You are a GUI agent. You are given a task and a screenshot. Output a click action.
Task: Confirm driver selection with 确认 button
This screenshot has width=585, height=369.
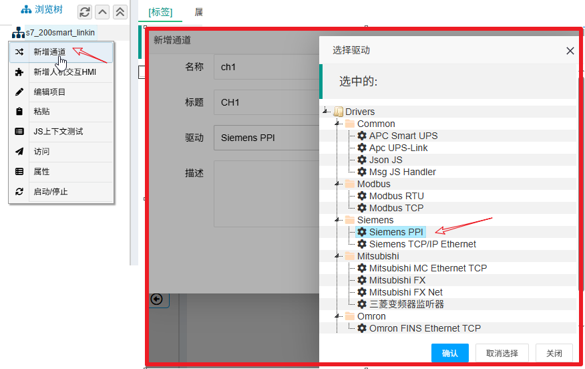click(x=450, y=354)
